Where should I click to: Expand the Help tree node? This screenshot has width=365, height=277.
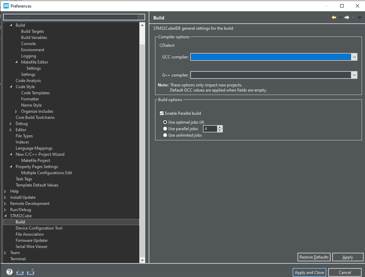click(x=5, y=191)
